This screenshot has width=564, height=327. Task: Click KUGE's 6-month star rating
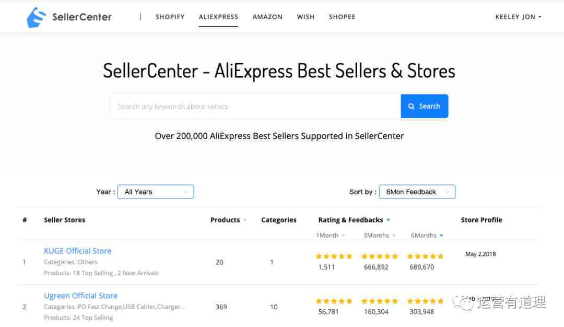425,256
